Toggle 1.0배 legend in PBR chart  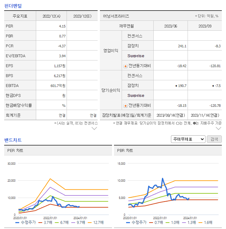click(x=173, y=222)
